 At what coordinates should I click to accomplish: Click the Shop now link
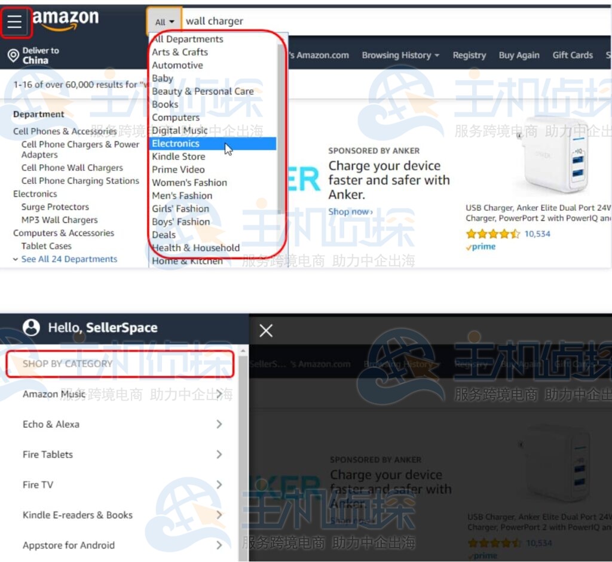350,212
